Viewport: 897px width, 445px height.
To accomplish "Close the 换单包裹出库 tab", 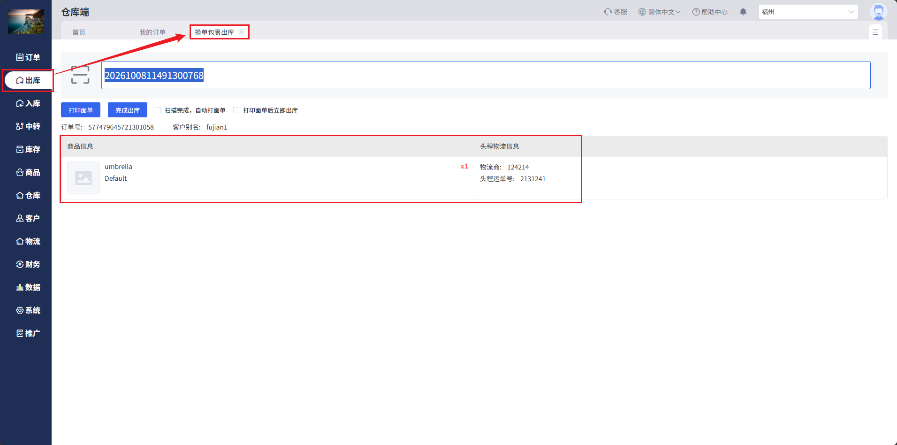I will 241,32.
